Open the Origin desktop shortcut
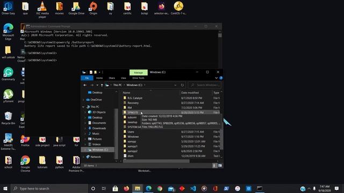The image size is (344, 193). pos(93,8)
